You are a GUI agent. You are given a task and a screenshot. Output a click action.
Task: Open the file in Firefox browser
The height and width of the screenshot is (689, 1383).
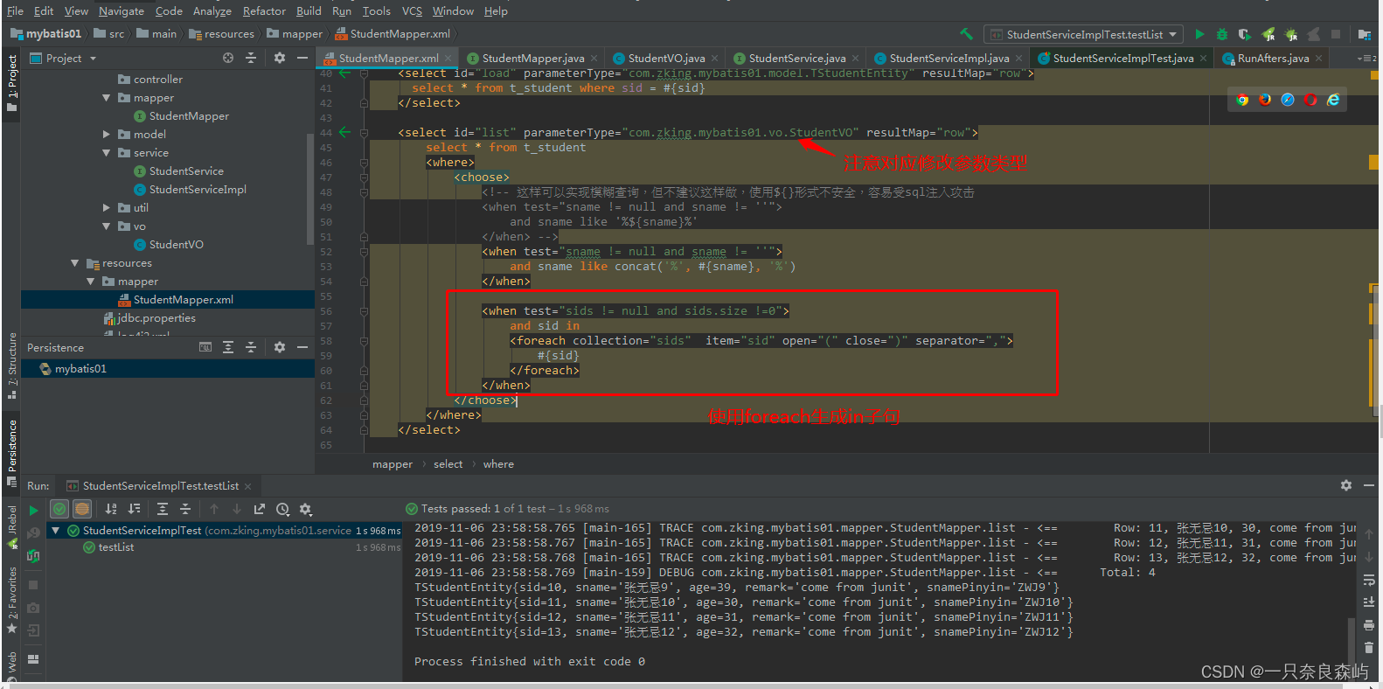tap(1265, 100)
